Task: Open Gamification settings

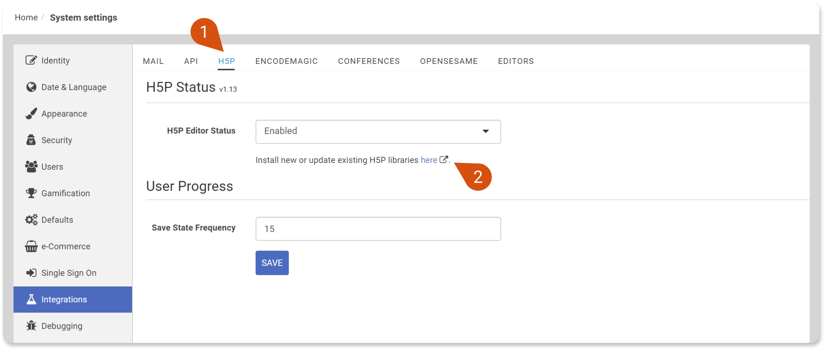Action: [x=73, y=193]
